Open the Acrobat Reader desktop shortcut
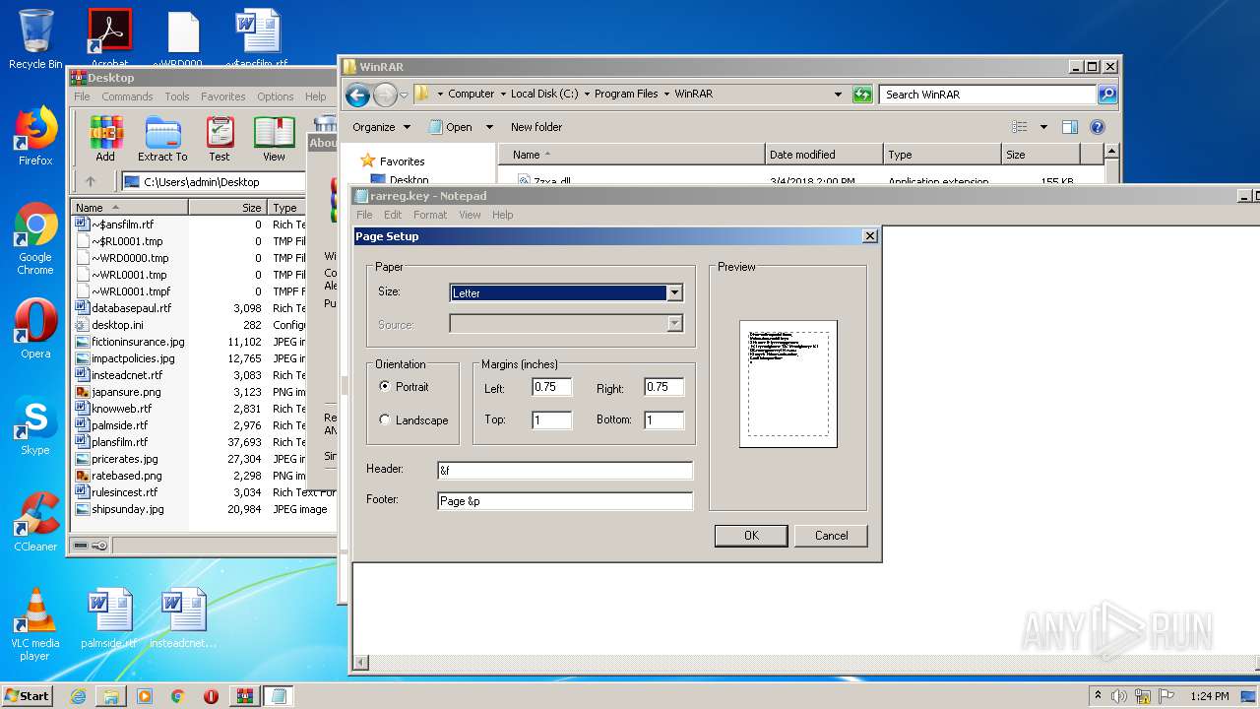Screen dimensions: 1260x709 pos(109,39)
